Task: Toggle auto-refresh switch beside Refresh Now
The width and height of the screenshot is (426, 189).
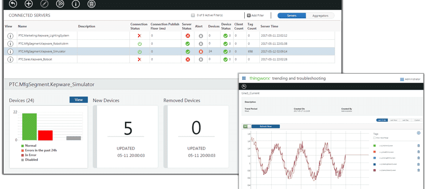Action: 247,126
